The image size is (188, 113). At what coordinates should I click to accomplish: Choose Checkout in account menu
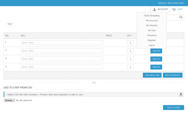(x=152, y=35)
